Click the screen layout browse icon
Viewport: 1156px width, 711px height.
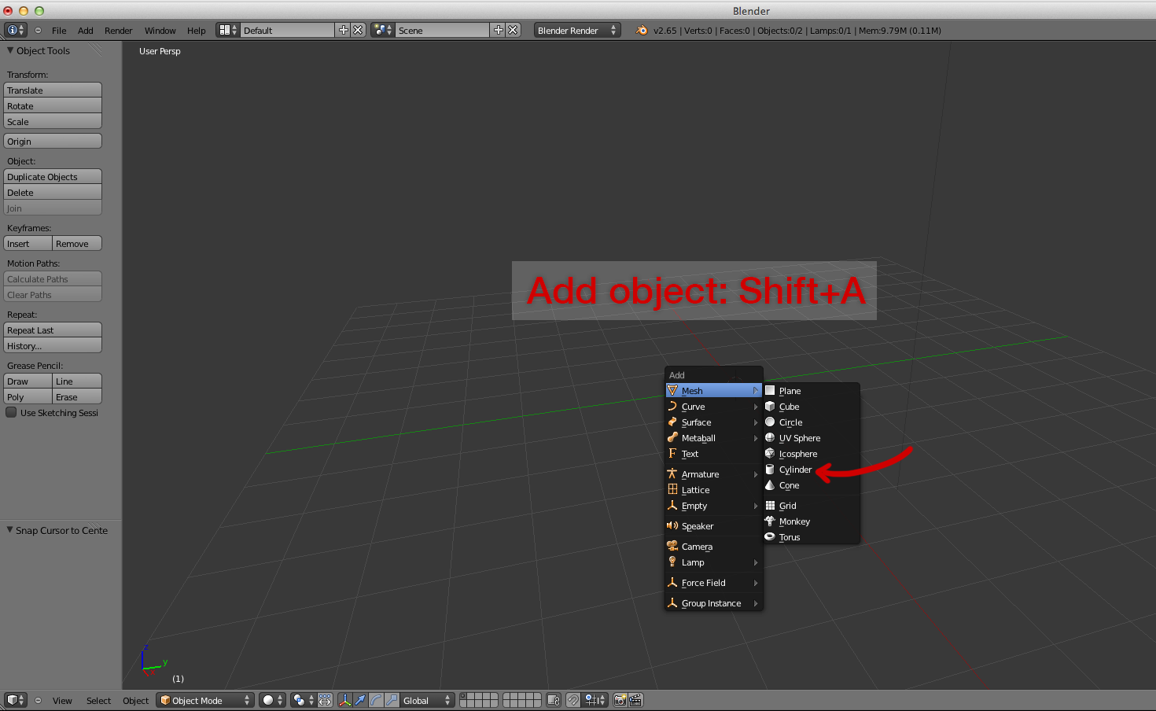click(227, 30)
